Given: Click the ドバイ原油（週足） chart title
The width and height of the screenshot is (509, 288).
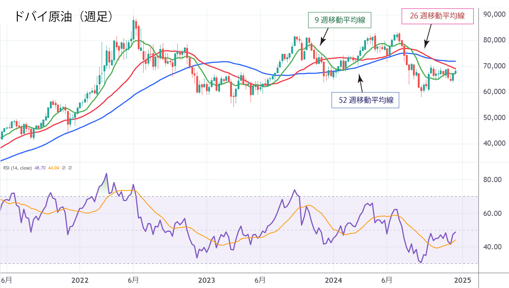Looking at the screenshot, I should pyautogui.click(x=63, y=16).
